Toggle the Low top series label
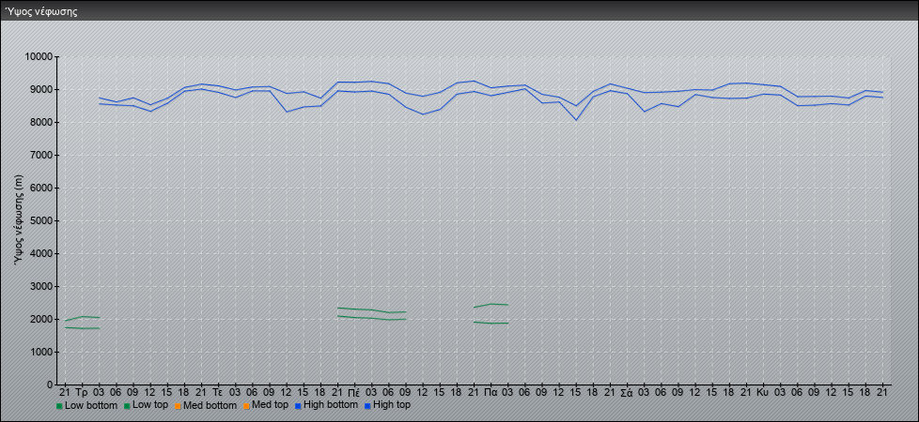The width and height of the screenshot is (919, 422). pyautogui.click(x=152, y=405)
